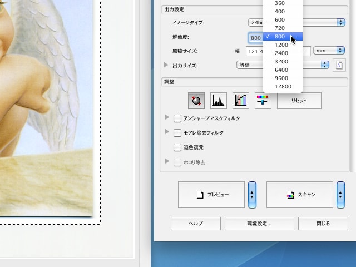Select 3200 resolution option
This screenshot has height=267, width=356.
(283, 62)
